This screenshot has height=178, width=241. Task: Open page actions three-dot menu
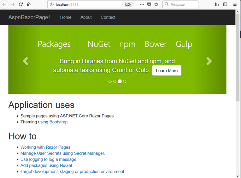coord(142,4)
